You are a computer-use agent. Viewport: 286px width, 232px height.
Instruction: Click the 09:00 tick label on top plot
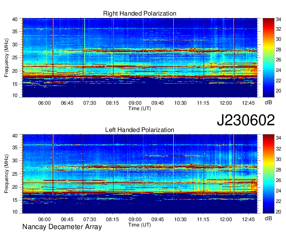(x=135, y=103)
